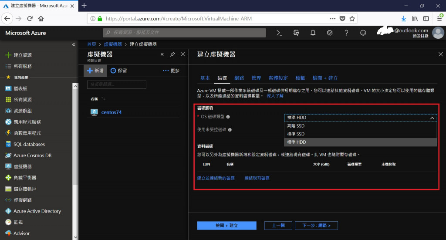Click 建立資源 plus in sidebar
The width and height of the screenshot is (446, 240).
9,55
